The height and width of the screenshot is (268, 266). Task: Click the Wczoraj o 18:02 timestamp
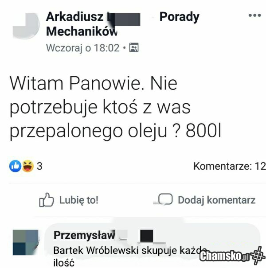[82, 48]
